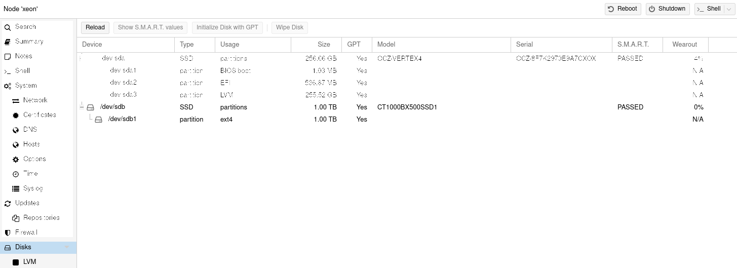Open the top-right Shell button's dropdown arrow
737x268 pixels.
point(728,9)
